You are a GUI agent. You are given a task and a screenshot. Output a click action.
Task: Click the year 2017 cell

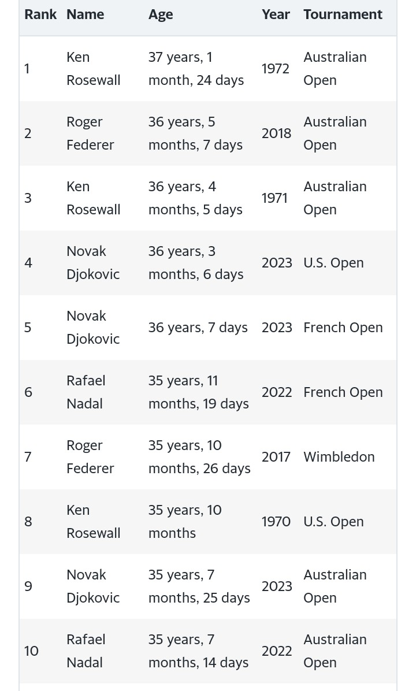coord(276,457)
